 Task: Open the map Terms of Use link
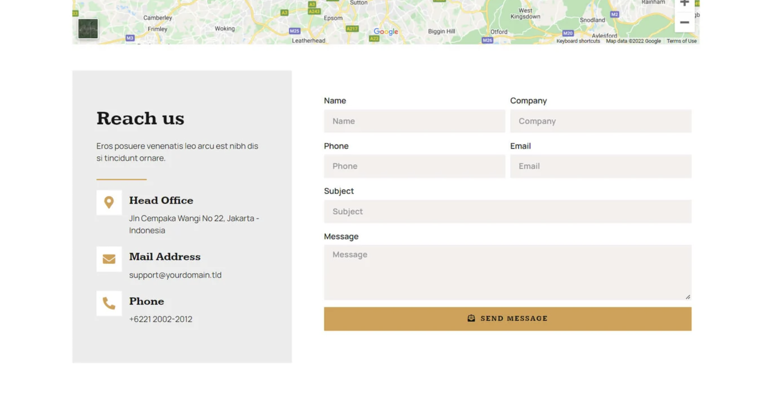681,41
